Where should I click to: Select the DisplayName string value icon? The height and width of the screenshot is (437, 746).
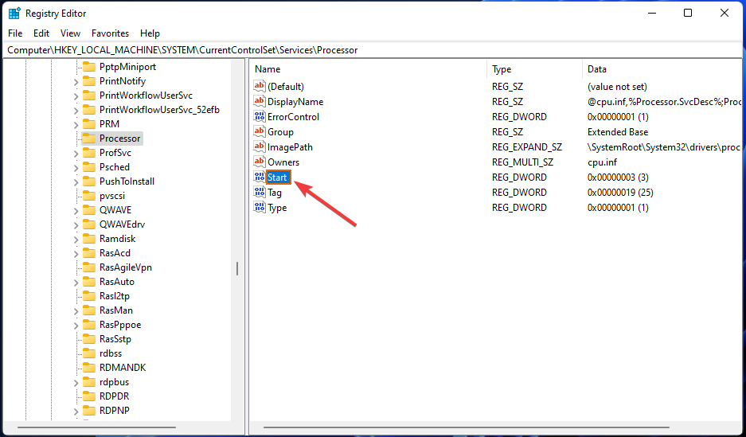[x=260, y=101]
